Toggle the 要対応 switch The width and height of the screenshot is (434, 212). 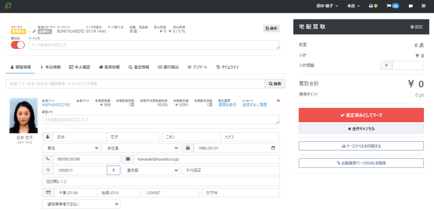pyautogui.click(x=18, y=45)
